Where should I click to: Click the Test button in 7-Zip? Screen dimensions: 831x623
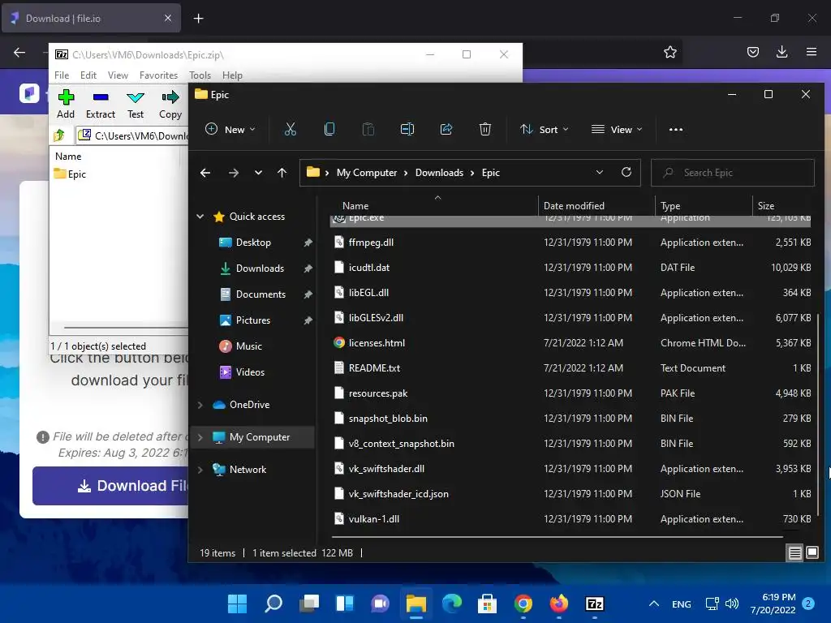coord(136,105)
